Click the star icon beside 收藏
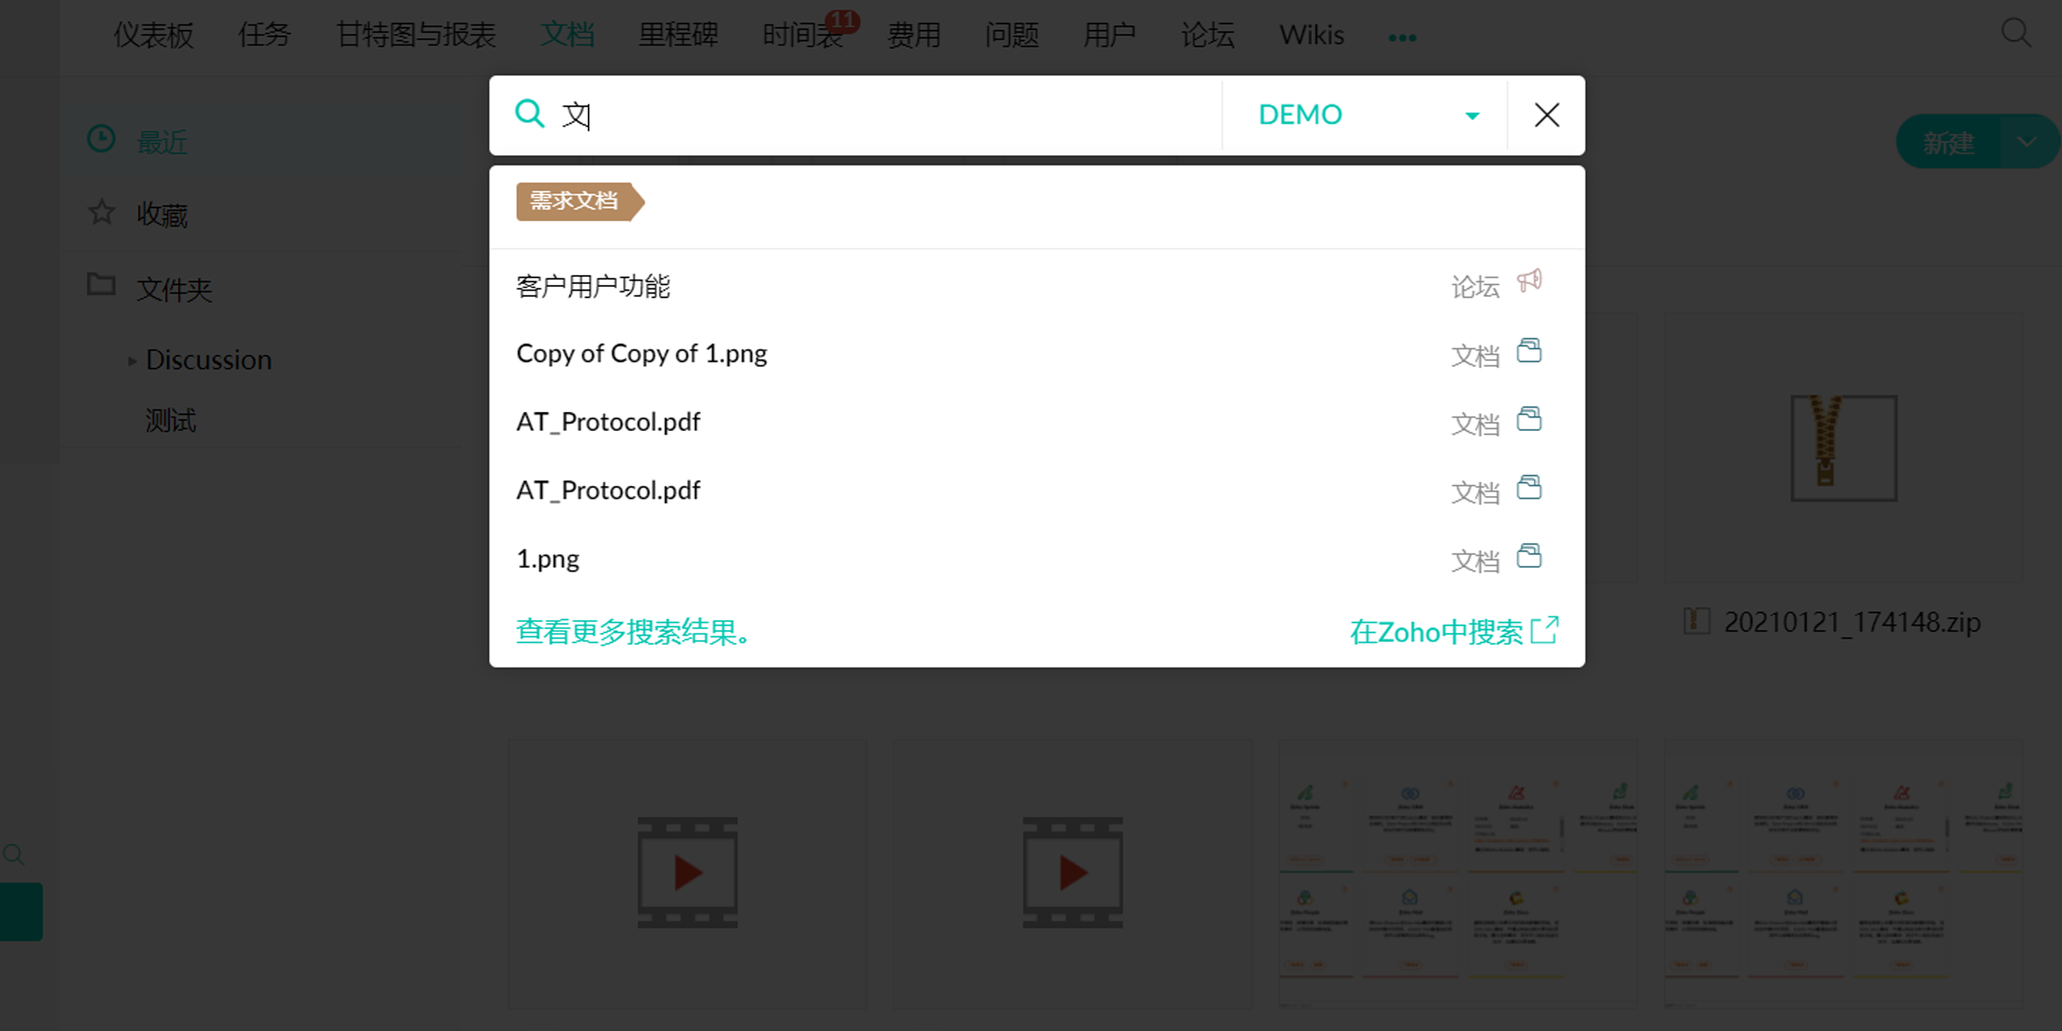Viewport: 2062px width, 1031px height. [x=101, y=213]
